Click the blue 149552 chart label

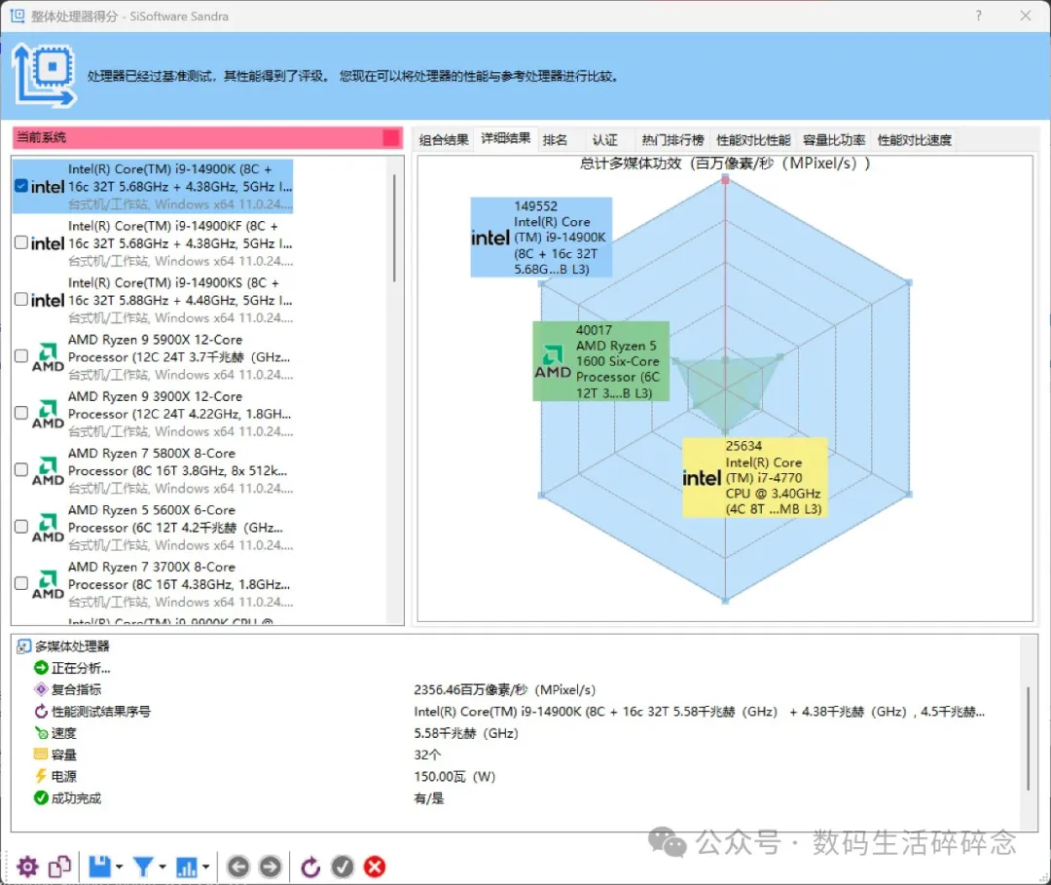coord(541,238)
